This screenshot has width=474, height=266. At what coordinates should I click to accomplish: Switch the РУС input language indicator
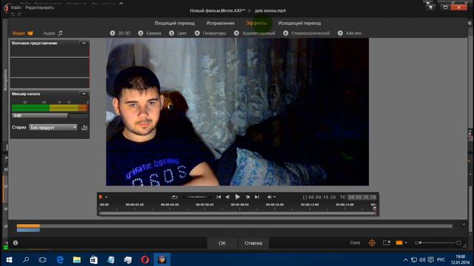click(441, 259)
